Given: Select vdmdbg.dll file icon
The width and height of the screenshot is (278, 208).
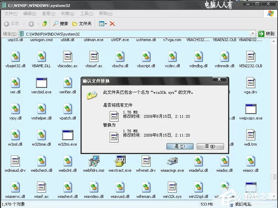Looking at the screenshot, I should point(198,57).
